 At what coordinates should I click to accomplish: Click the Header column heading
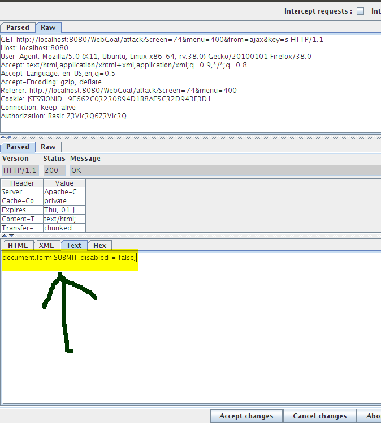[22, 183]
